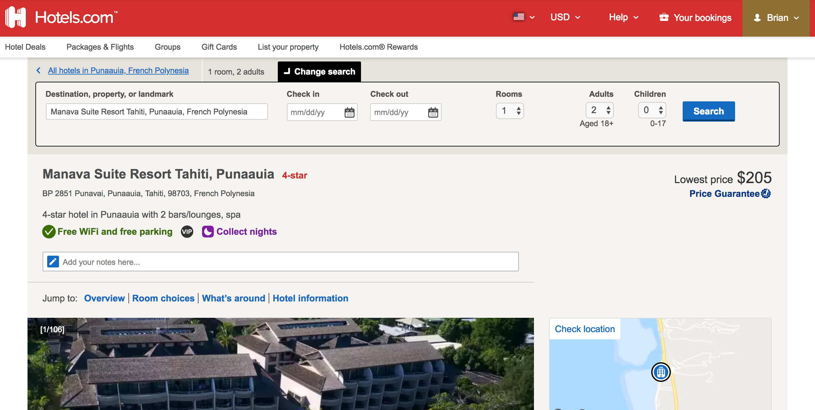Open the Check in calendar icon
The image size is (815, 410).
(349, 112)
